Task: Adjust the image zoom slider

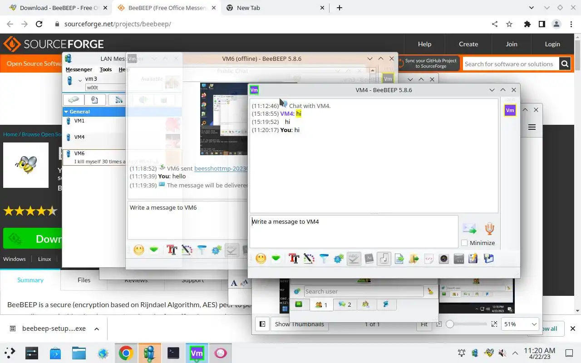Action: 468,324
